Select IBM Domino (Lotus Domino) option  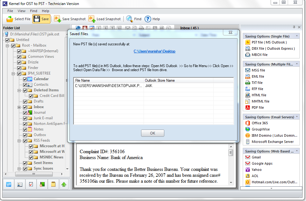(271, 135)
